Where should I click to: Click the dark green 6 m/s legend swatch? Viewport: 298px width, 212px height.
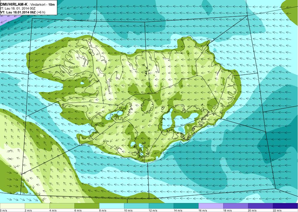click(87, 206)
